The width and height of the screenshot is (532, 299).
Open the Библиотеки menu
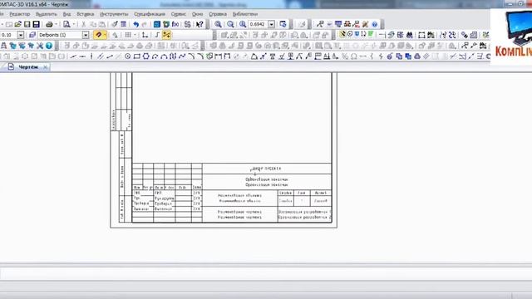pyautogui.click(x=245, y=14)
